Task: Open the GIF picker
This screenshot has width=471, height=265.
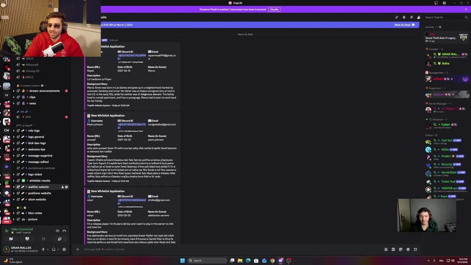Action: coord(393,249)
